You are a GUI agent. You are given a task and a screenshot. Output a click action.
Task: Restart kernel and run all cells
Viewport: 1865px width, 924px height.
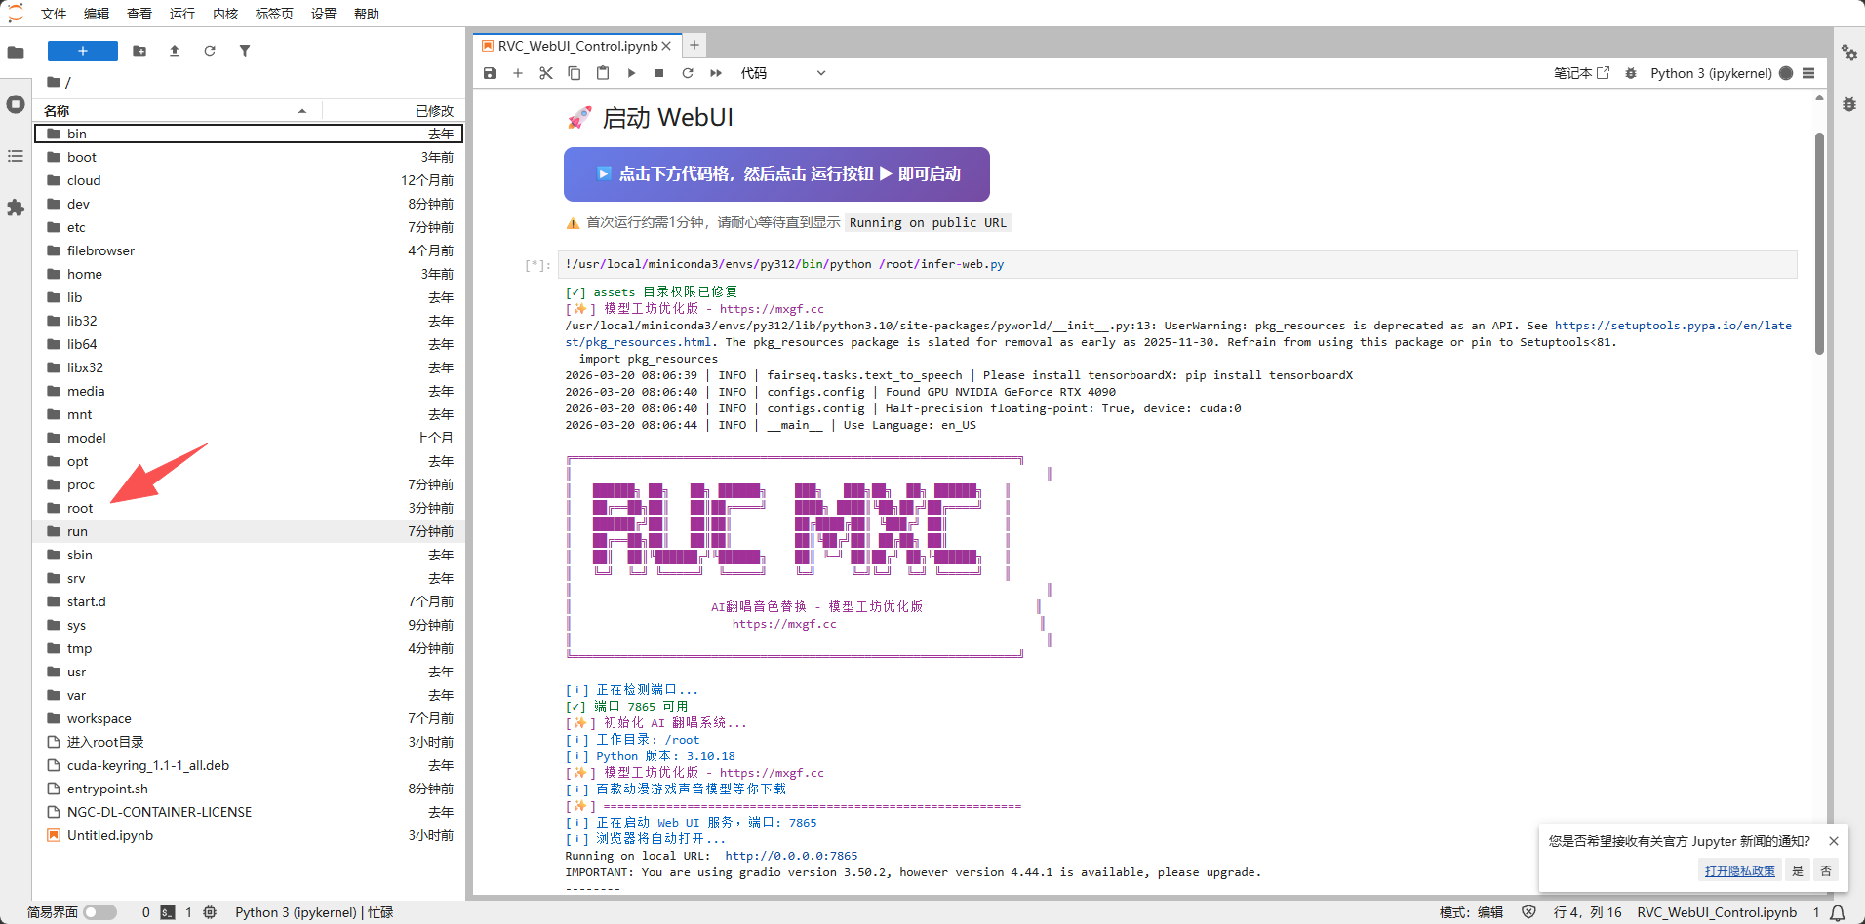[x=716, y=73]
